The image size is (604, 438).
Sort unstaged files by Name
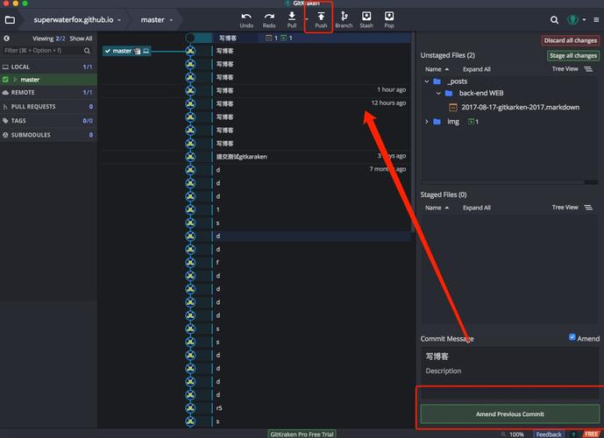click(x=437, y=69)
